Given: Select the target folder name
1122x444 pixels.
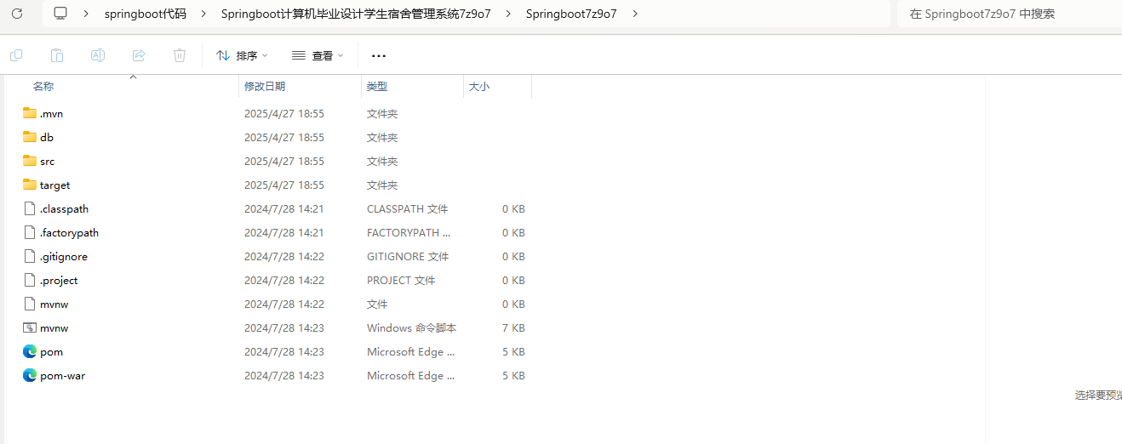Looking at the screenshot, I should tap(54, 185).
